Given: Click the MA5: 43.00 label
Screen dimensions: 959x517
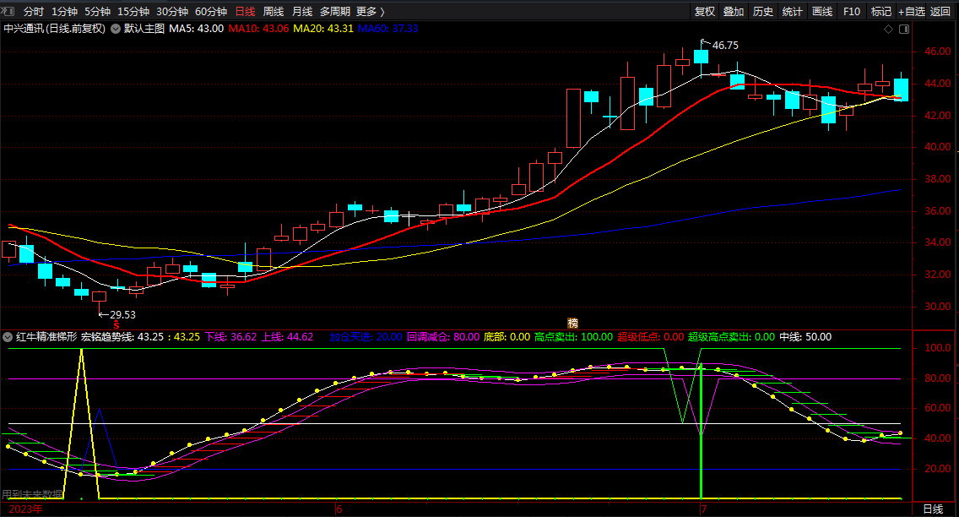Looking at the screenshot, I should point(197,29).
